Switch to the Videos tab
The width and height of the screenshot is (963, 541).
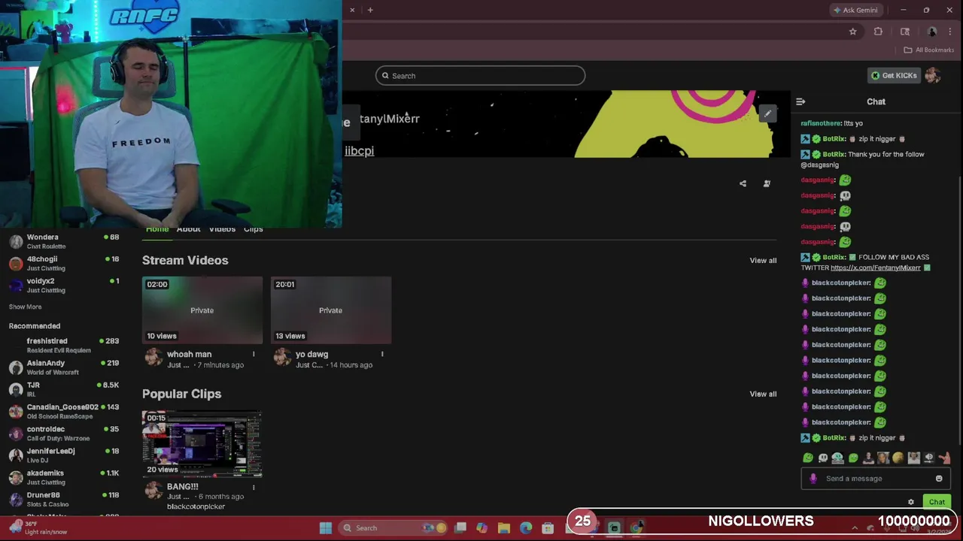(x=222, y=229)
